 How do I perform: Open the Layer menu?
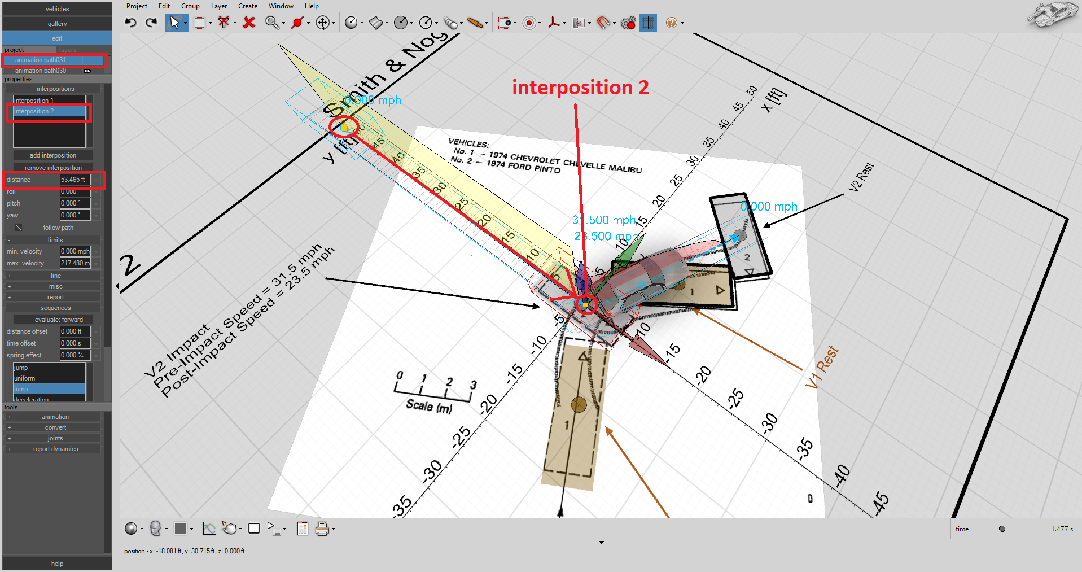[x=219, y=6]
